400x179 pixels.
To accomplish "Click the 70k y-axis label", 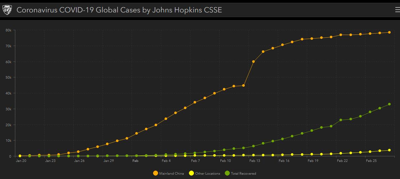I will click(8, 46).
